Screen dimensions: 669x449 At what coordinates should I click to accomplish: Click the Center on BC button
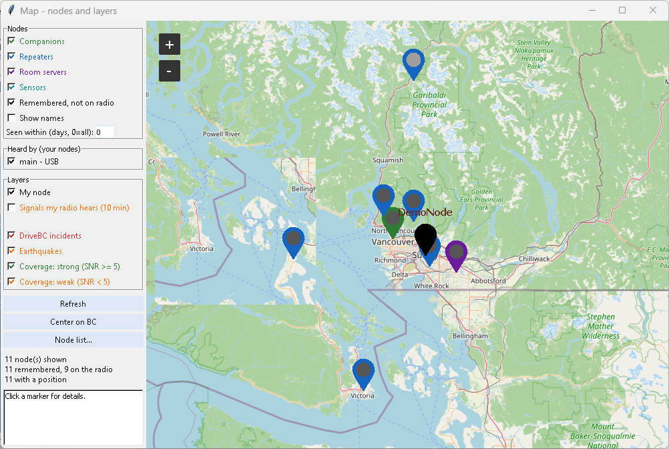[73, 322]
